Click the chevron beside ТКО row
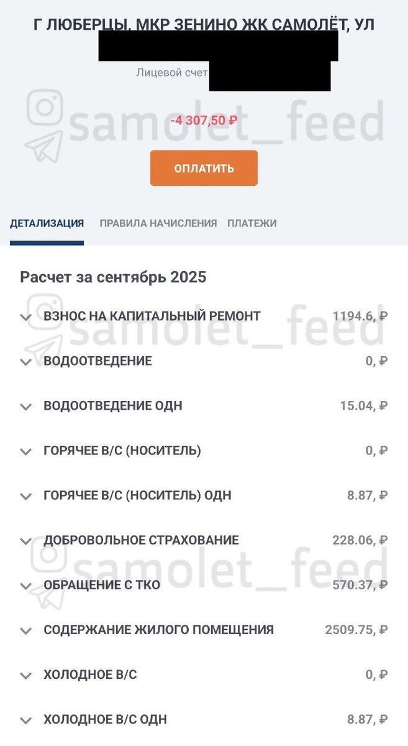The width and height of the screenshot is (408, 746). coord(25,586)
